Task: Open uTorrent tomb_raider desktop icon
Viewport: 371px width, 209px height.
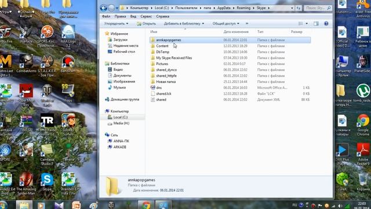Action: tap(363, 93)
